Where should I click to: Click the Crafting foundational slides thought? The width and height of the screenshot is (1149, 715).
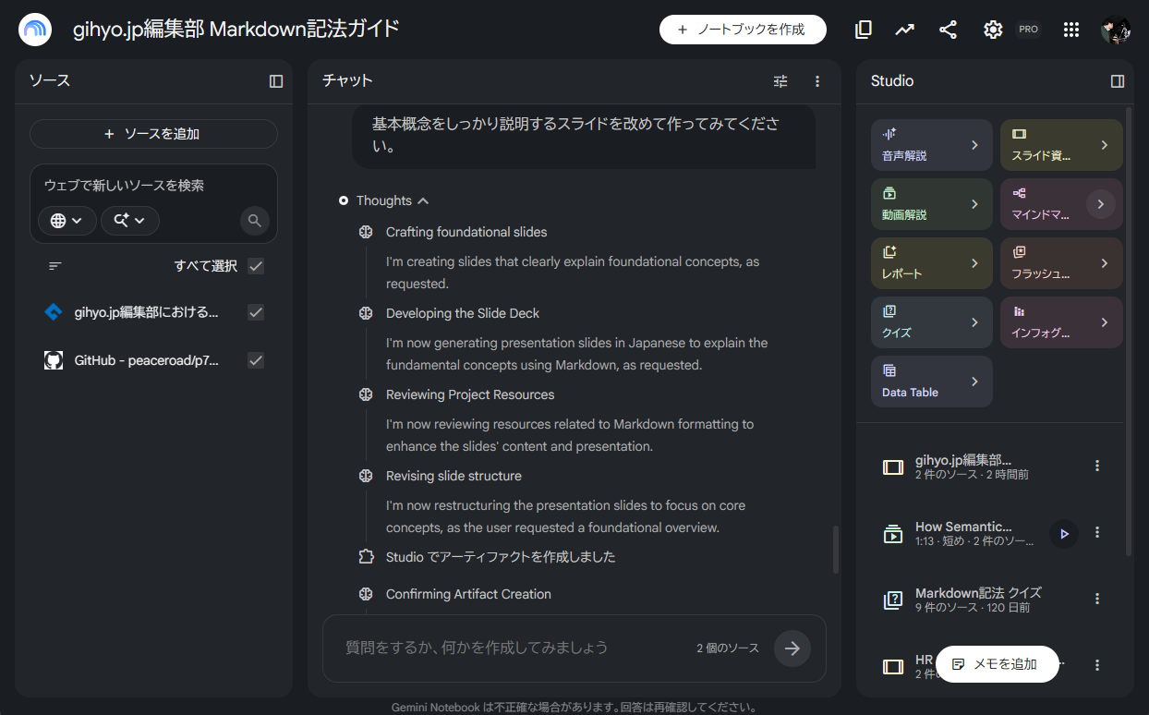(x=466, y=232)
